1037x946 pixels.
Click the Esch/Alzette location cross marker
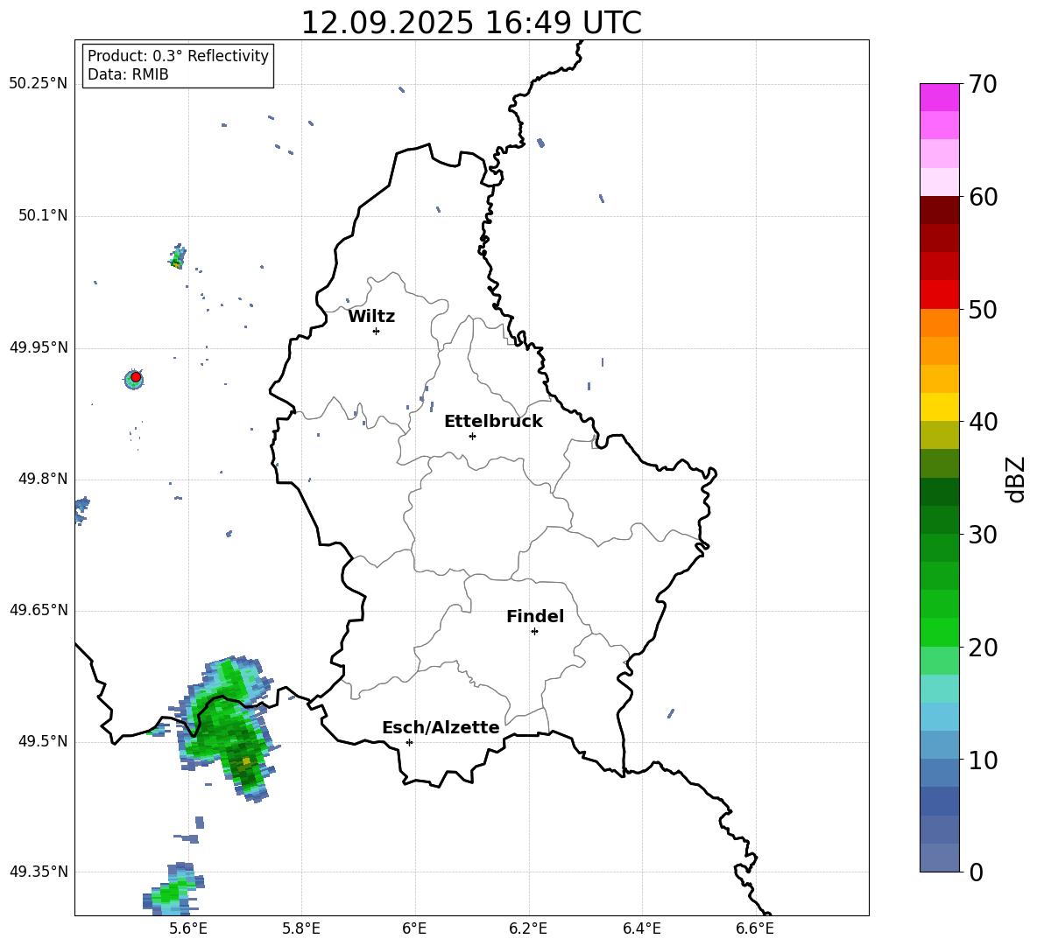[409, 742]
